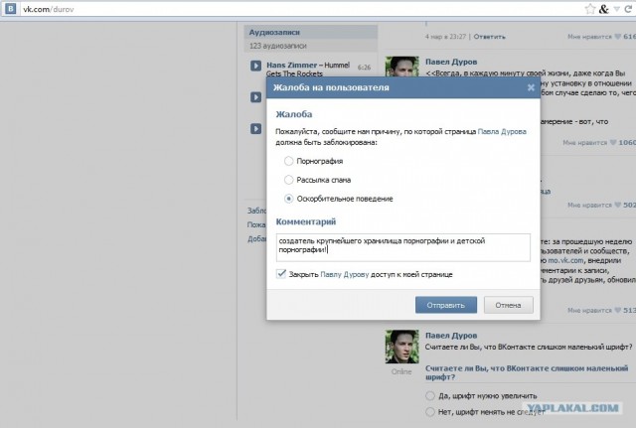
Task: Like the post with 1060 likes
Action: 613,143
